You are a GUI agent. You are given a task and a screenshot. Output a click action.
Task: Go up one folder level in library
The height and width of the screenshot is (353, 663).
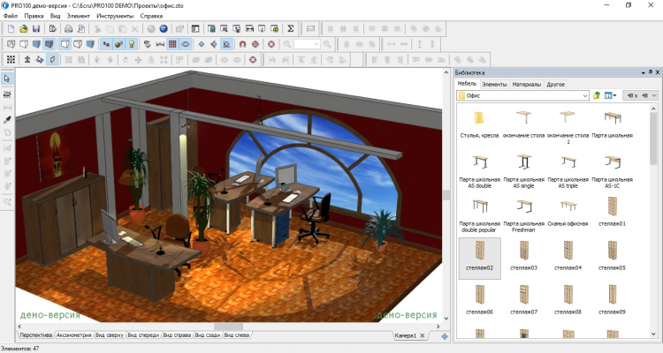pos(597,94)
